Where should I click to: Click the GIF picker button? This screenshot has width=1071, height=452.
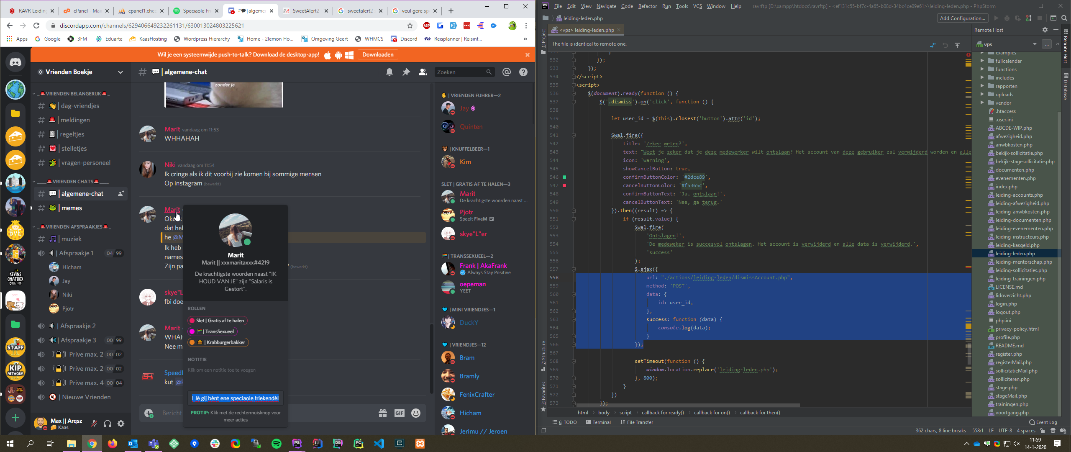(x=399, y=413)
